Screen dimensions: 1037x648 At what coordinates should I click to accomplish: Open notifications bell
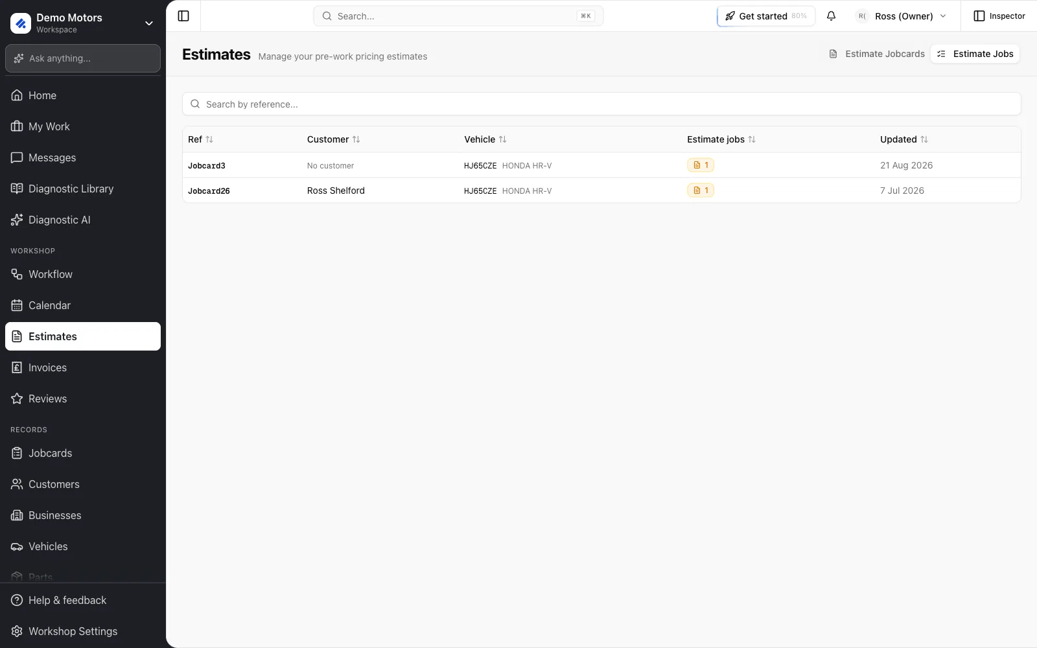click(831, 16)
